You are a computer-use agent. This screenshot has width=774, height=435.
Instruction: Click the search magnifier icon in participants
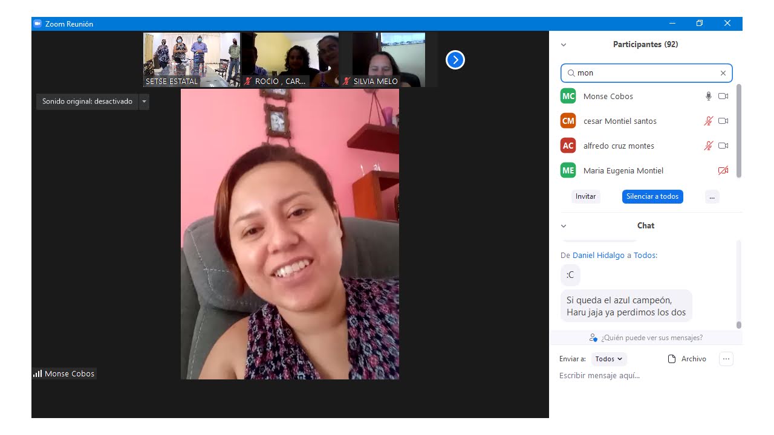pos(571,73)
